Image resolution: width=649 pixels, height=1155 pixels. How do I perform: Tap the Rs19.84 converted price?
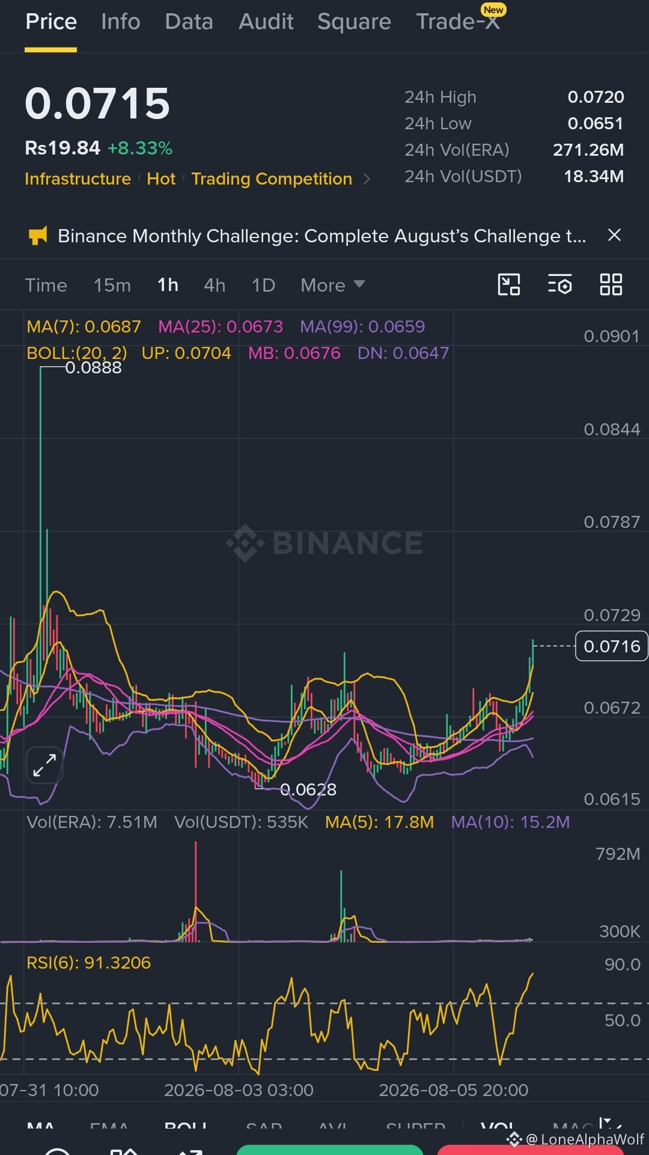[x=62, y=148]
